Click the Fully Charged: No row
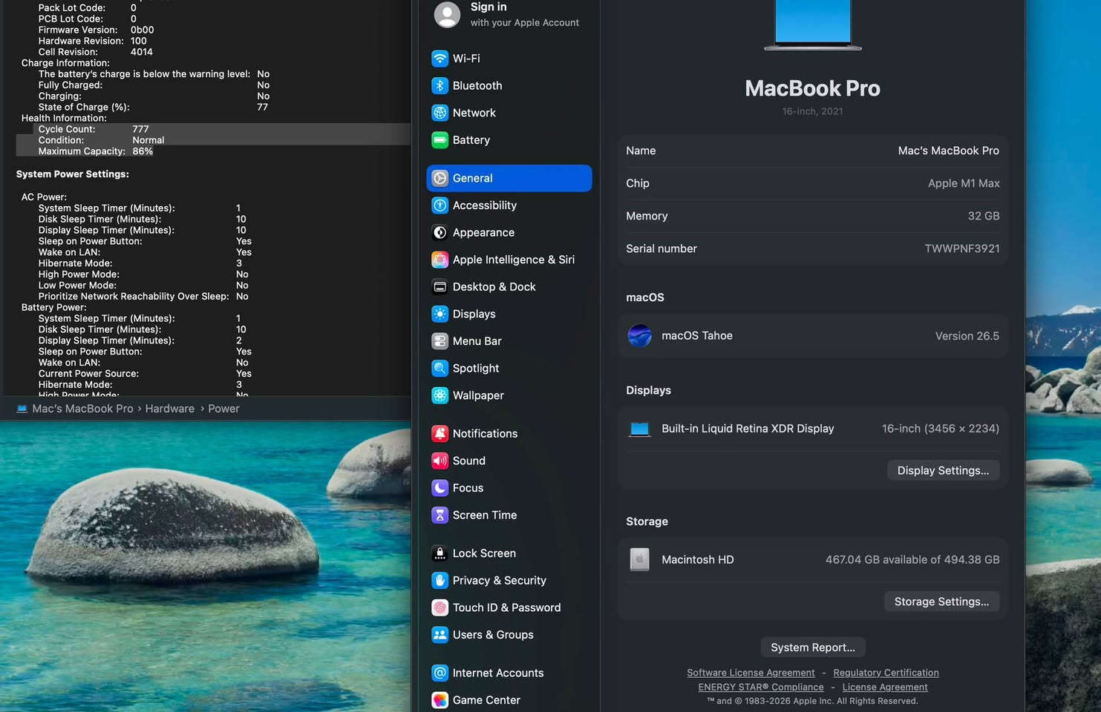 click(x=154, y=85)
